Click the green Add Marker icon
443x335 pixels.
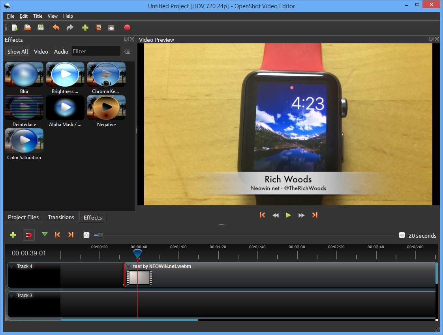[x=45, y=234]
